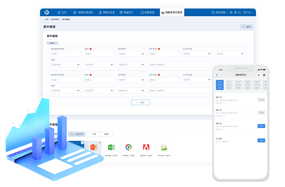This screenshot has width=285, height=187.
Task: Expand the 系统设置 dropdown in the header
Action: (219, 12)
